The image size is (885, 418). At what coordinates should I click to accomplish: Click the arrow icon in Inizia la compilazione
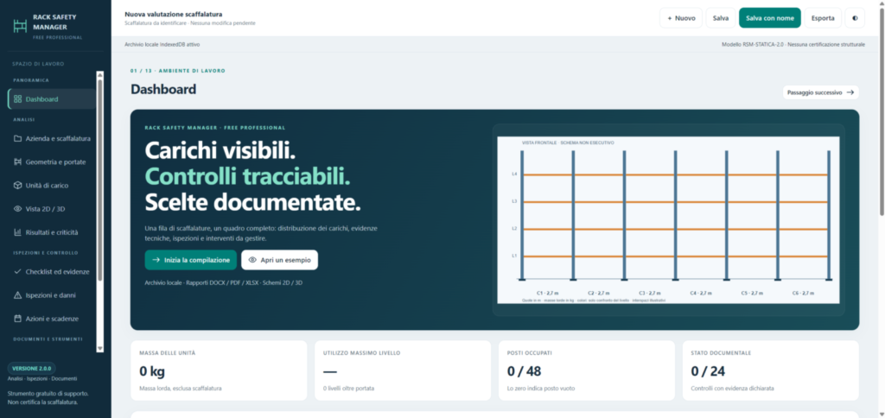coord(156,260)
